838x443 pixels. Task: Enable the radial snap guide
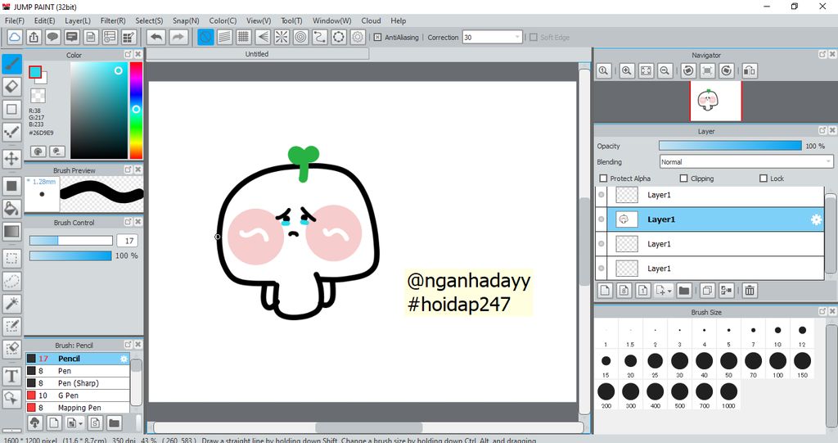281,37
